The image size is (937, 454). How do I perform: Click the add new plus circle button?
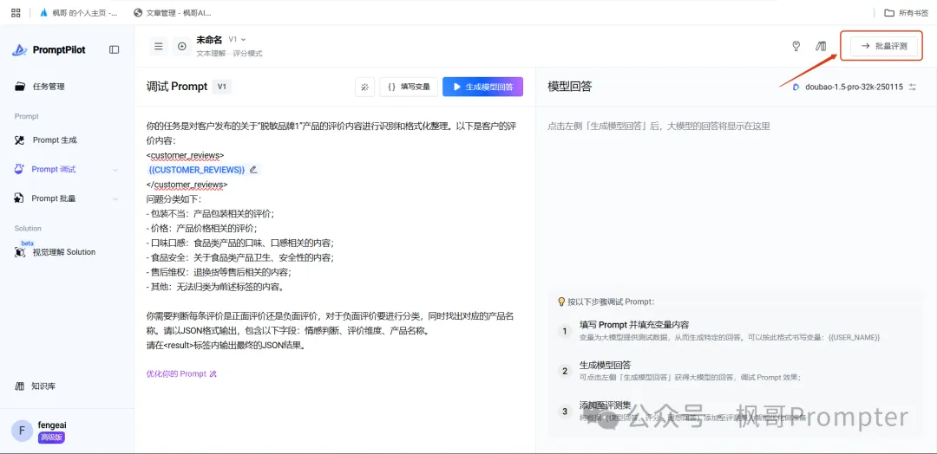(182, 46)
